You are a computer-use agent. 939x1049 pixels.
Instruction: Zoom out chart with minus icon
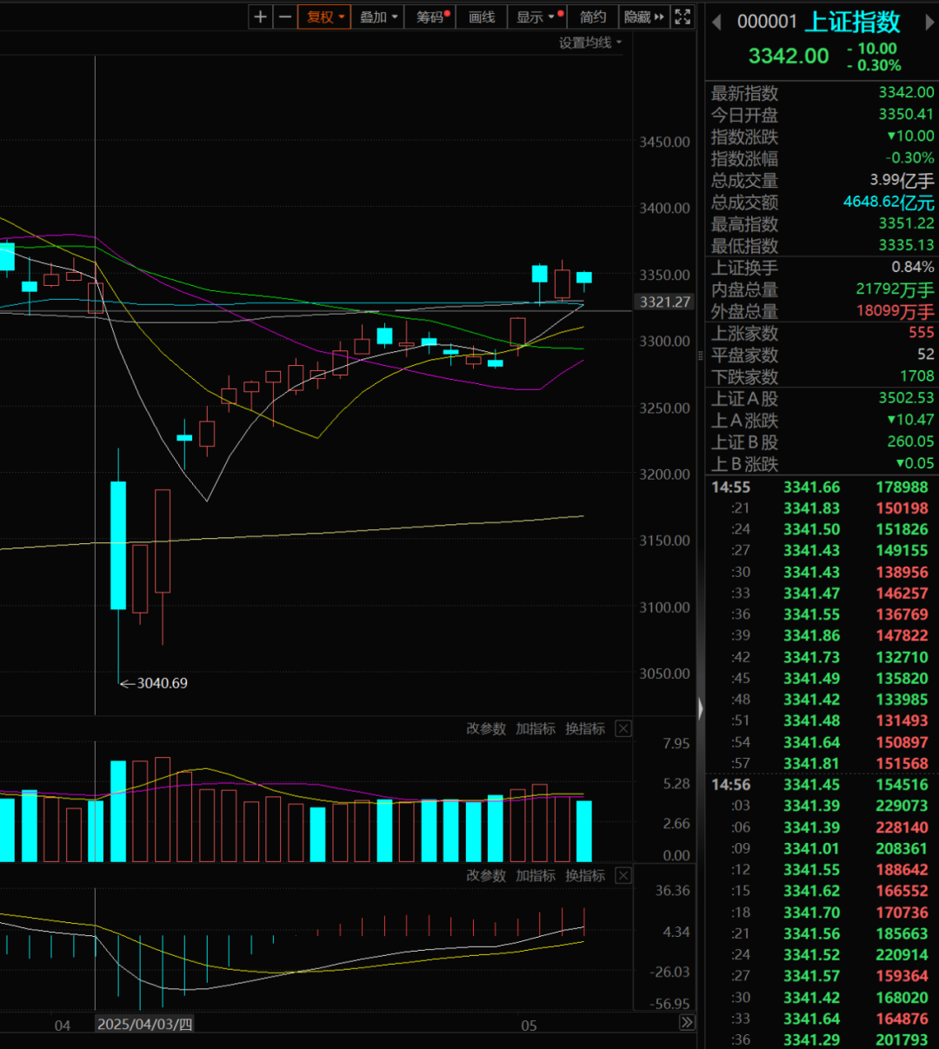[285, 17]
